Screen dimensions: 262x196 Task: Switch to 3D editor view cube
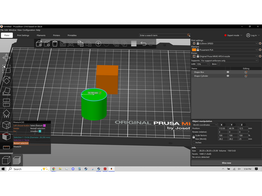pyautogui.click(x=6, y=160)
